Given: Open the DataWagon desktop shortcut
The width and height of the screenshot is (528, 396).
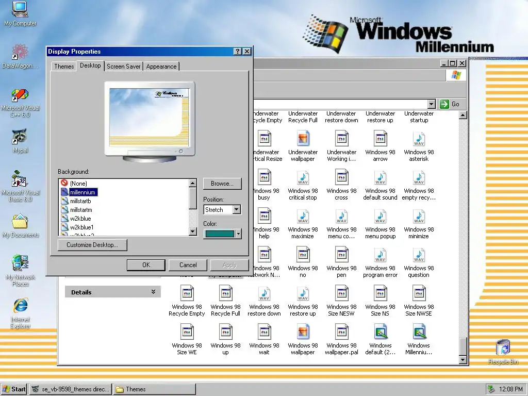Looking at the screenshot, I should [20, 56].
